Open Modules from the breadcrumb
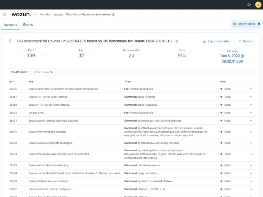The width and height of the screenshot is (263, 197). pos(45,14)
